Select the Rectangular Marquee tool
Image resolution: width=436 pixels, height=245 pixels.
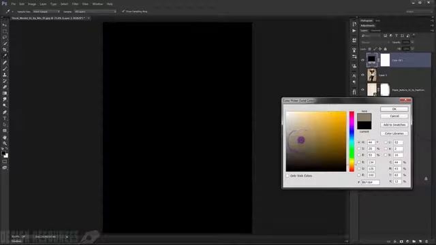pyautogui.click(x=5, y=31)
